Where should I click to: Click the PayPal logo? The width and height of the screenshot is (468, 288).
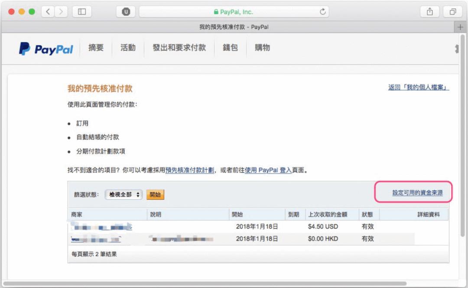pos(45,49)
